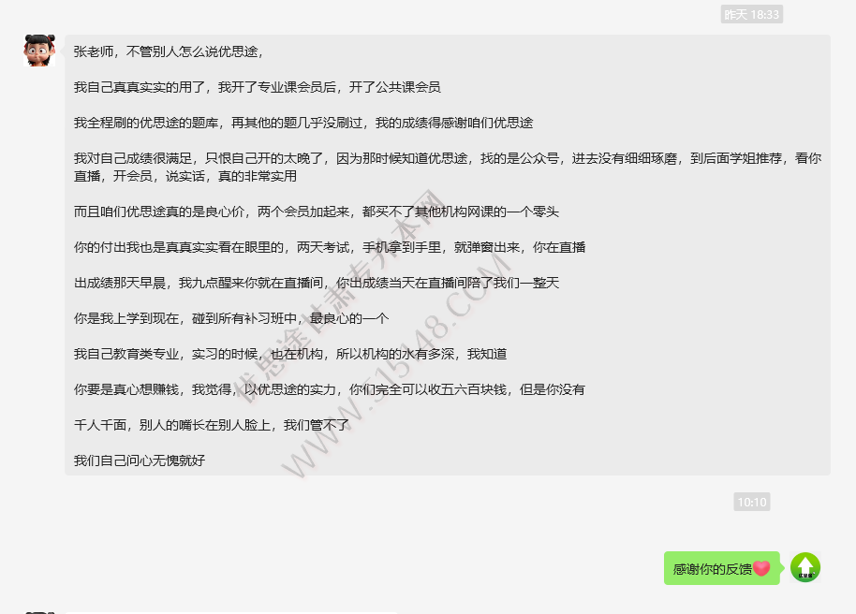The image size is (856, 614).
Task: Click the green bubble '感谢你的反馈'
Action: click(x=722, y=569)
